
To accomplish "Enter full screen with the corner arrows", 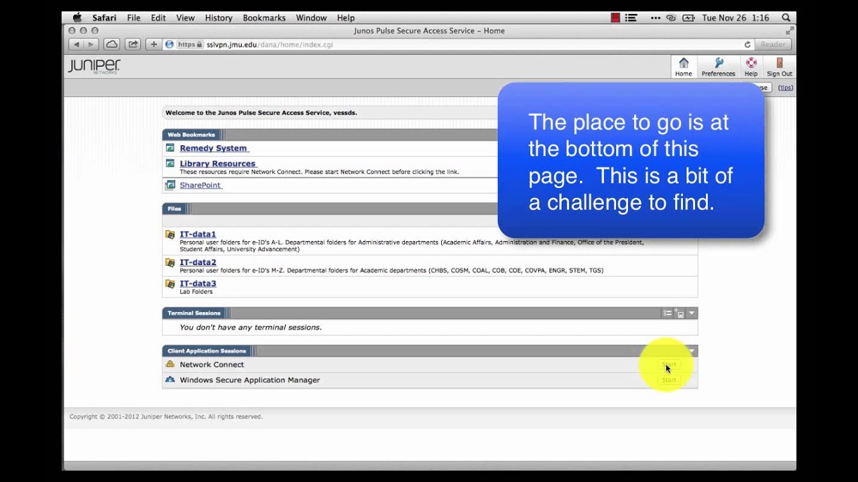I will [x=789, y=31].
